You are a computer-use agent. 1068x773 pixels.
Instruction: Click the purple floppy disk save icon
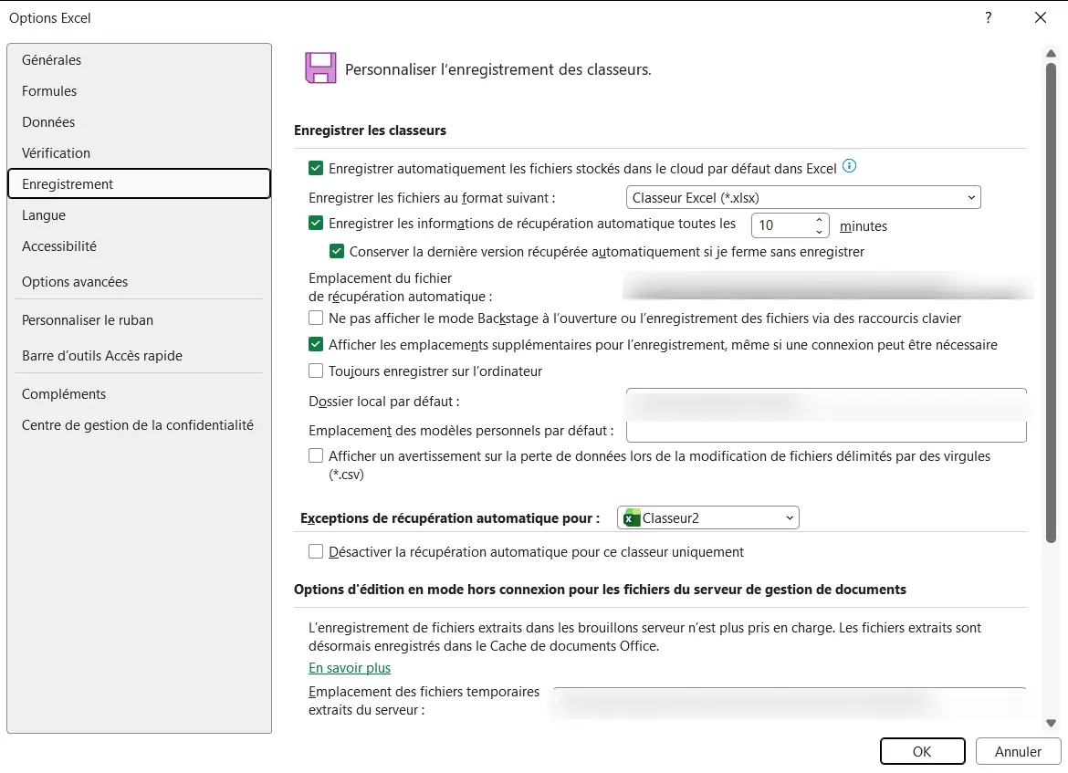(x=320, y=68)
